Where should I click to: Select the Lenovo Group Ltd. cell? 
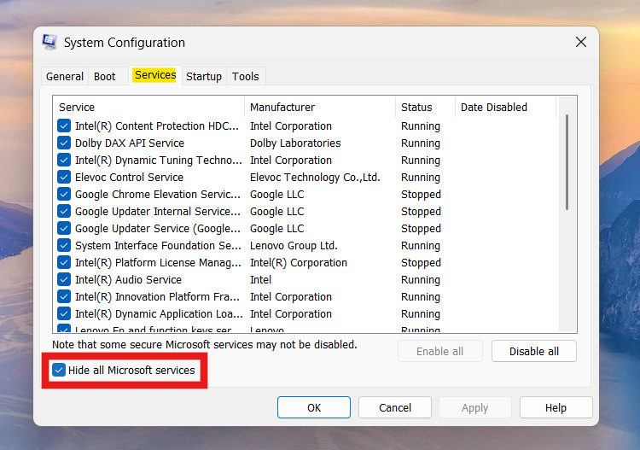pyautogui.click(x=294, y=245)
